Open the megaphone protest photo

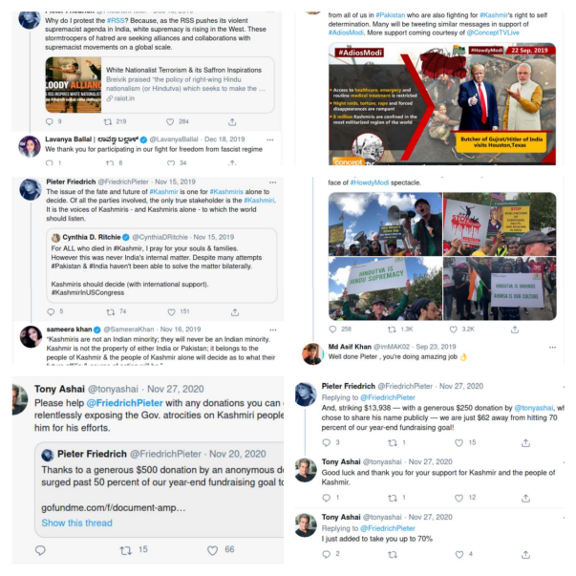385,224
